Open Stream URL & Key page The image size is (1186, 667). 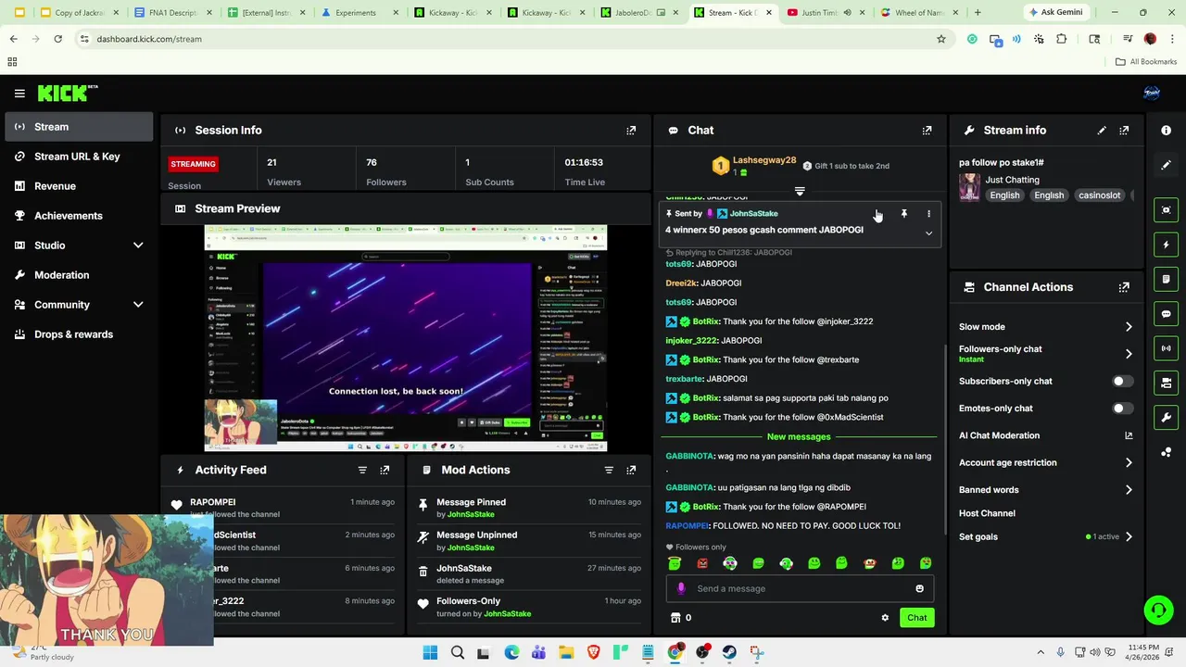pos(79,157)
